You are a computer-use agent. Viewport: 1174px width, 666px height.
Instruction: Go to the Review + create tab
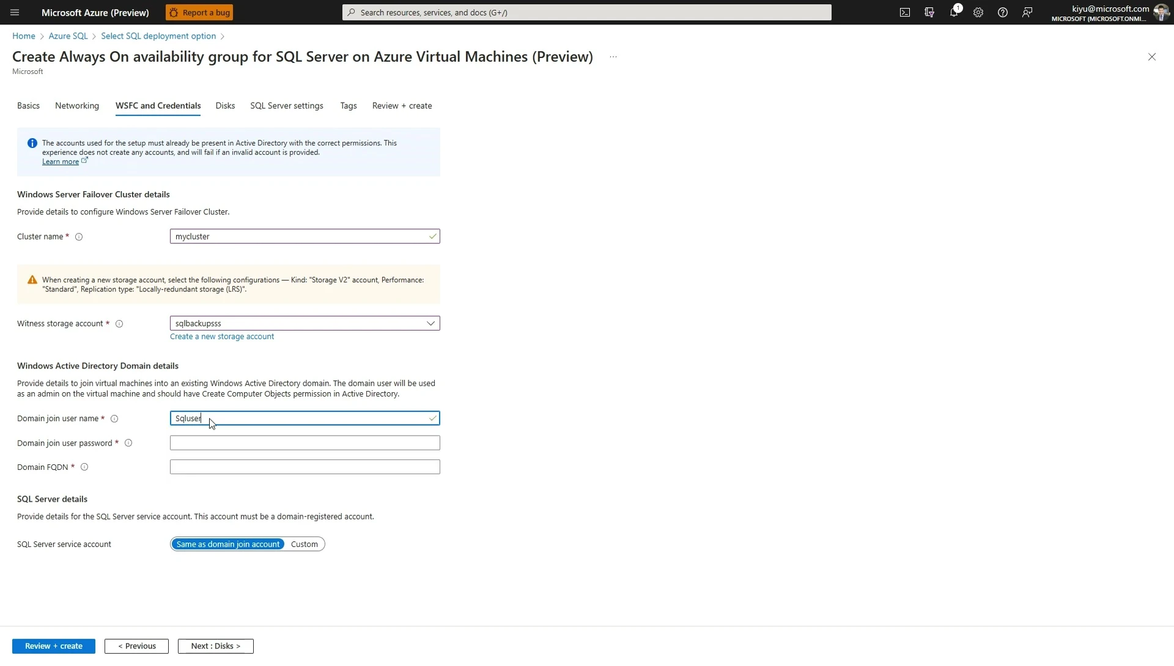402,106
